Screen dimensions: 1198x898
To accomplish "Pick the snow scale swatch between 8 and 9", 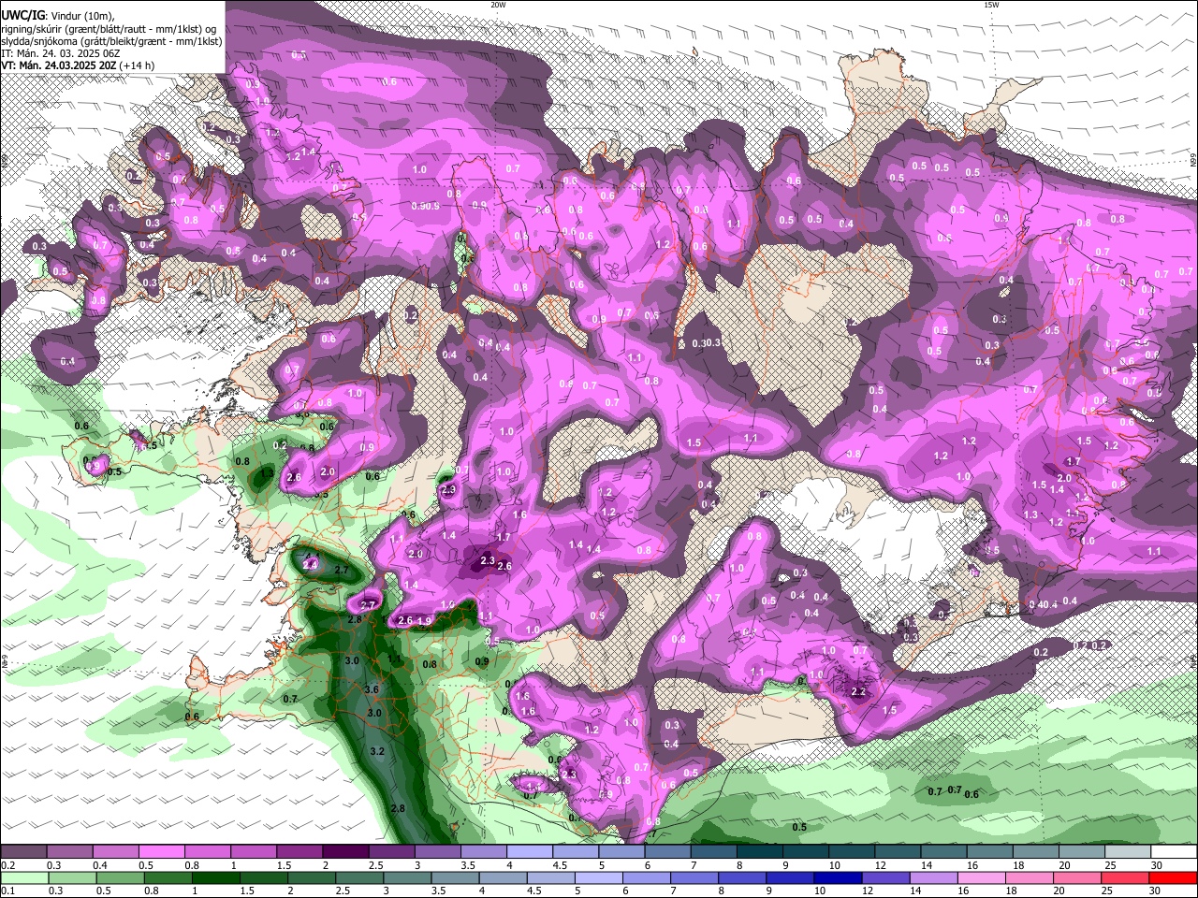I will pos(759,851).
